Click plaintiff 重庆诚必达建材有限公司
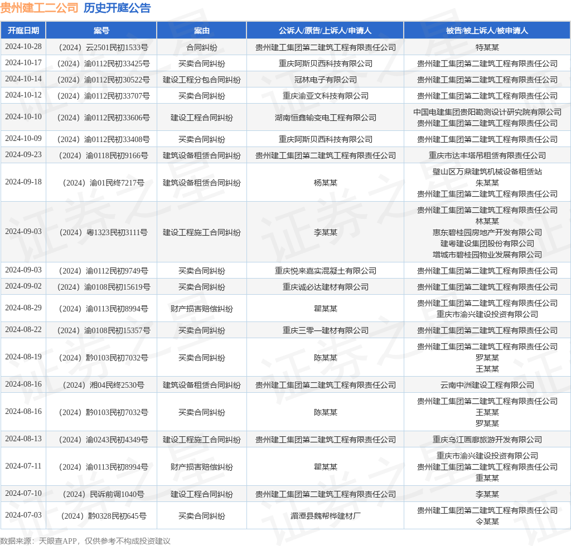The image size is (571, 546). coord(325,287)
